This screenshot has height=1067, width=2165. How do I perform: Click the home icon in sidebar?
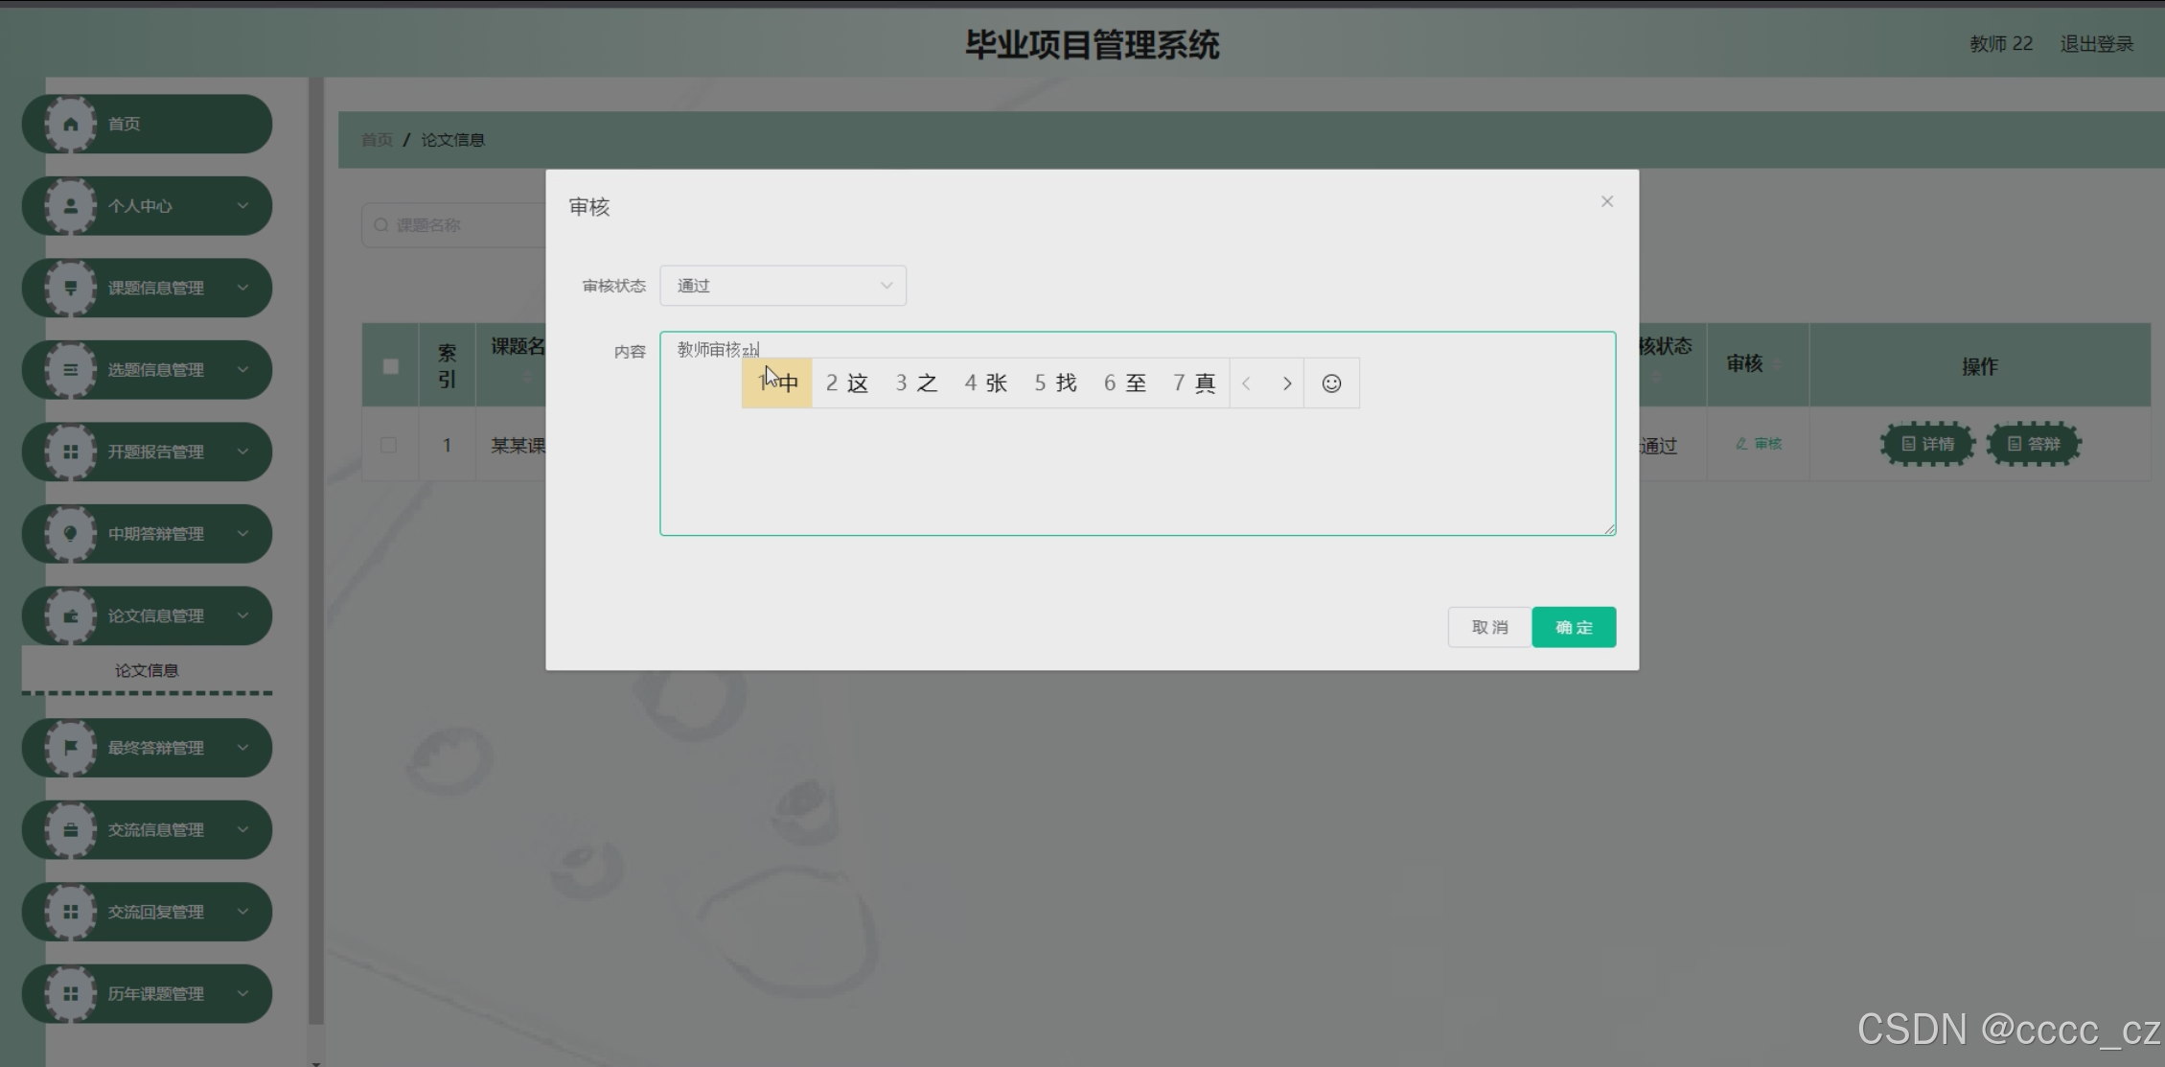tap(70, 124)
